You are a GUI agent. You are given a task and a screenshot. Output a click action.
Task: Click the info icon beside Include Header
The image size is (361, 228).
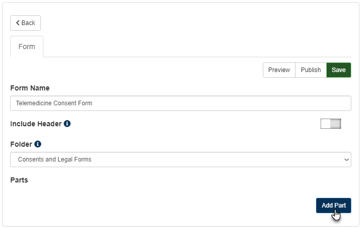click(67, 124)
